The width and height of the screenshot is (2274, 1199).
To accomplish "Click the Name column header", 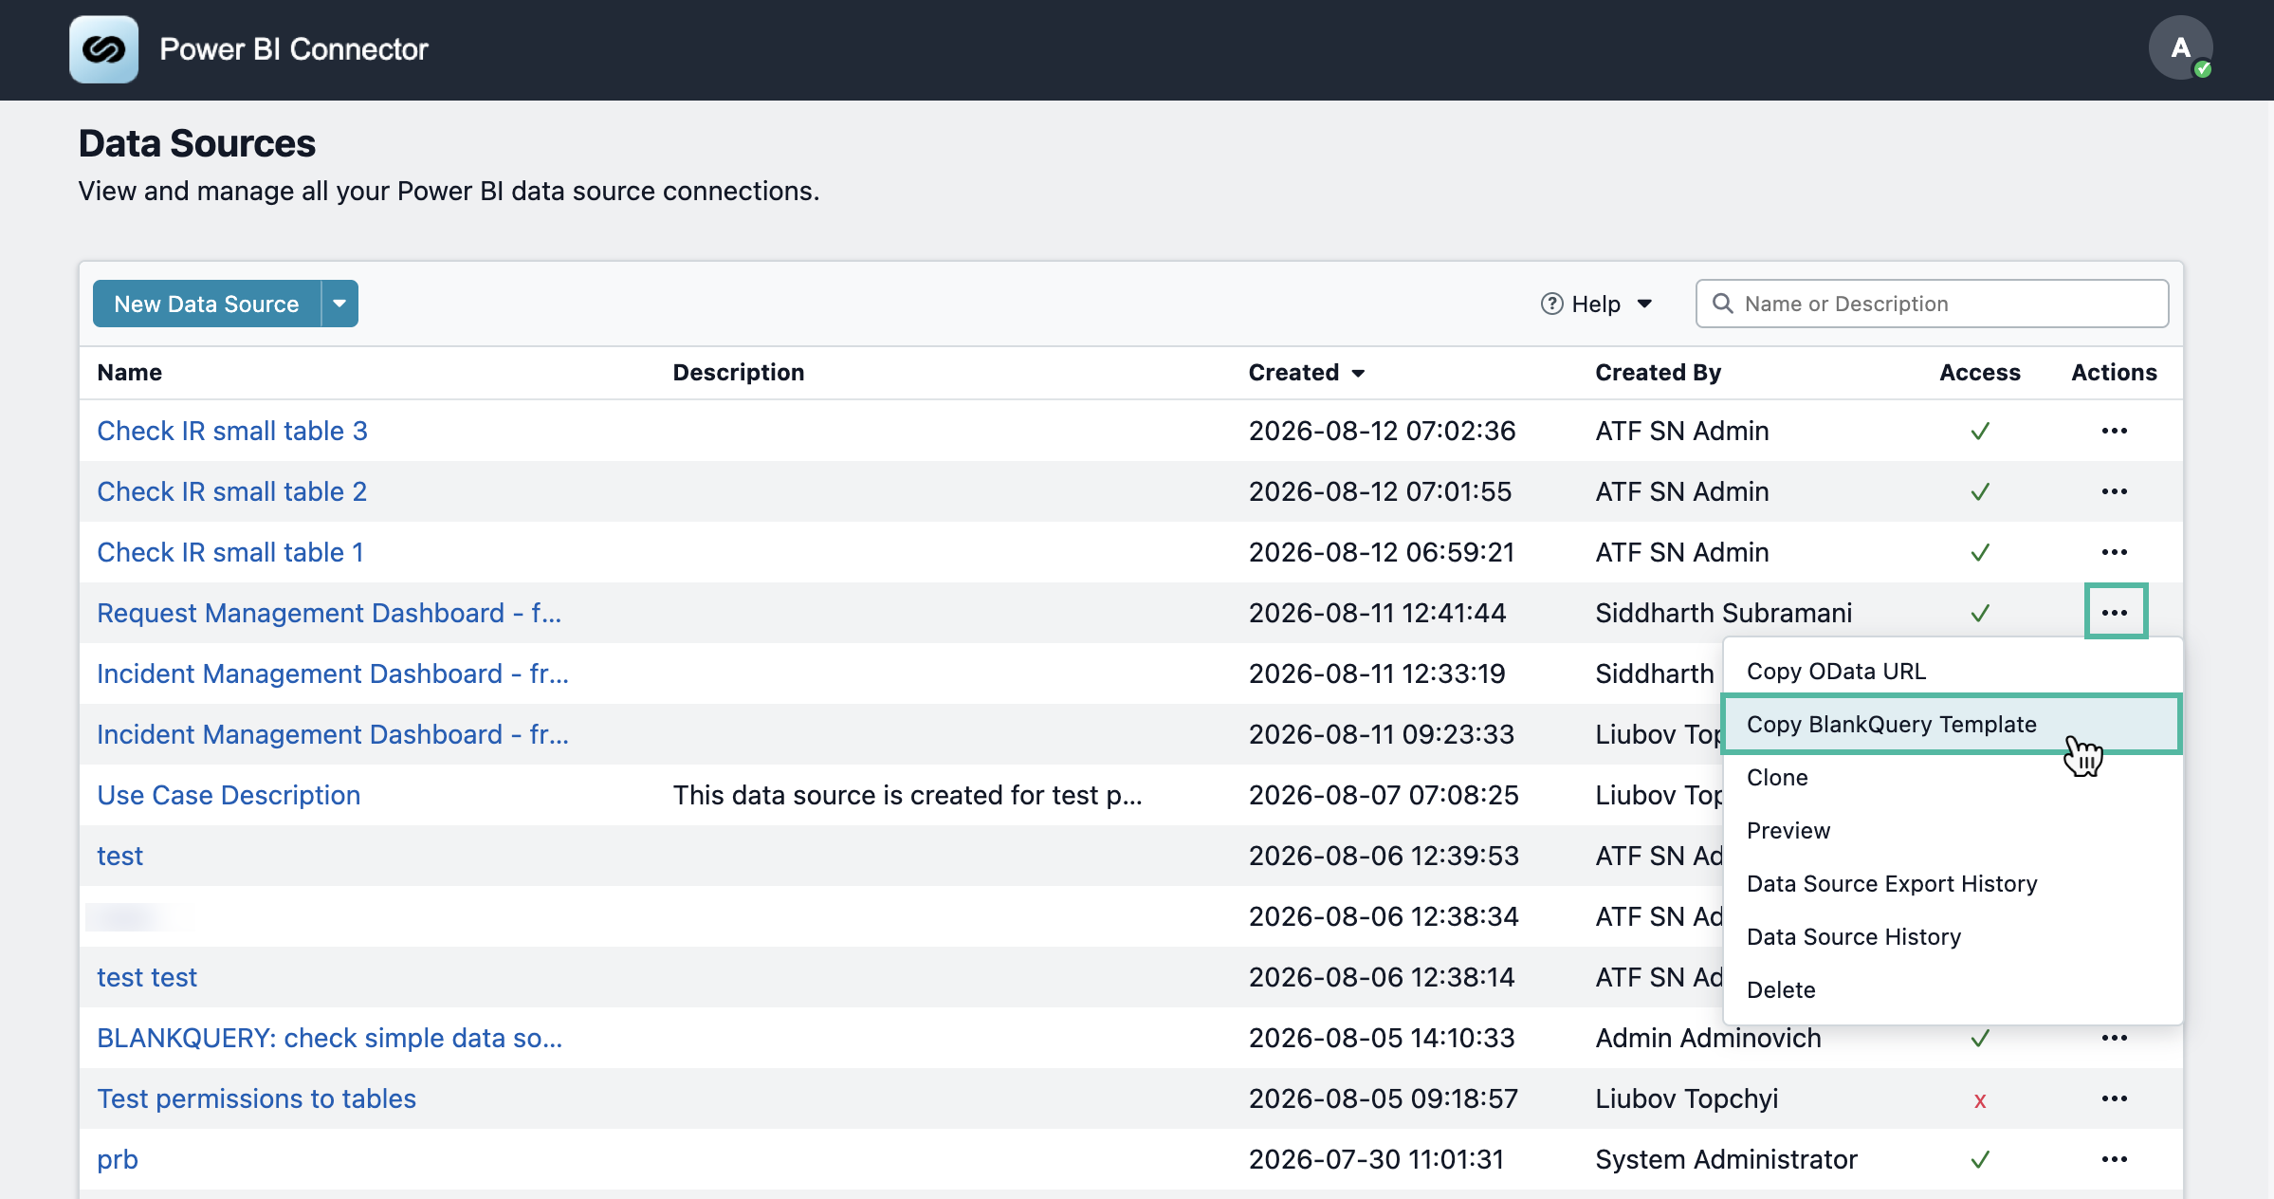I will pos(130,373).
